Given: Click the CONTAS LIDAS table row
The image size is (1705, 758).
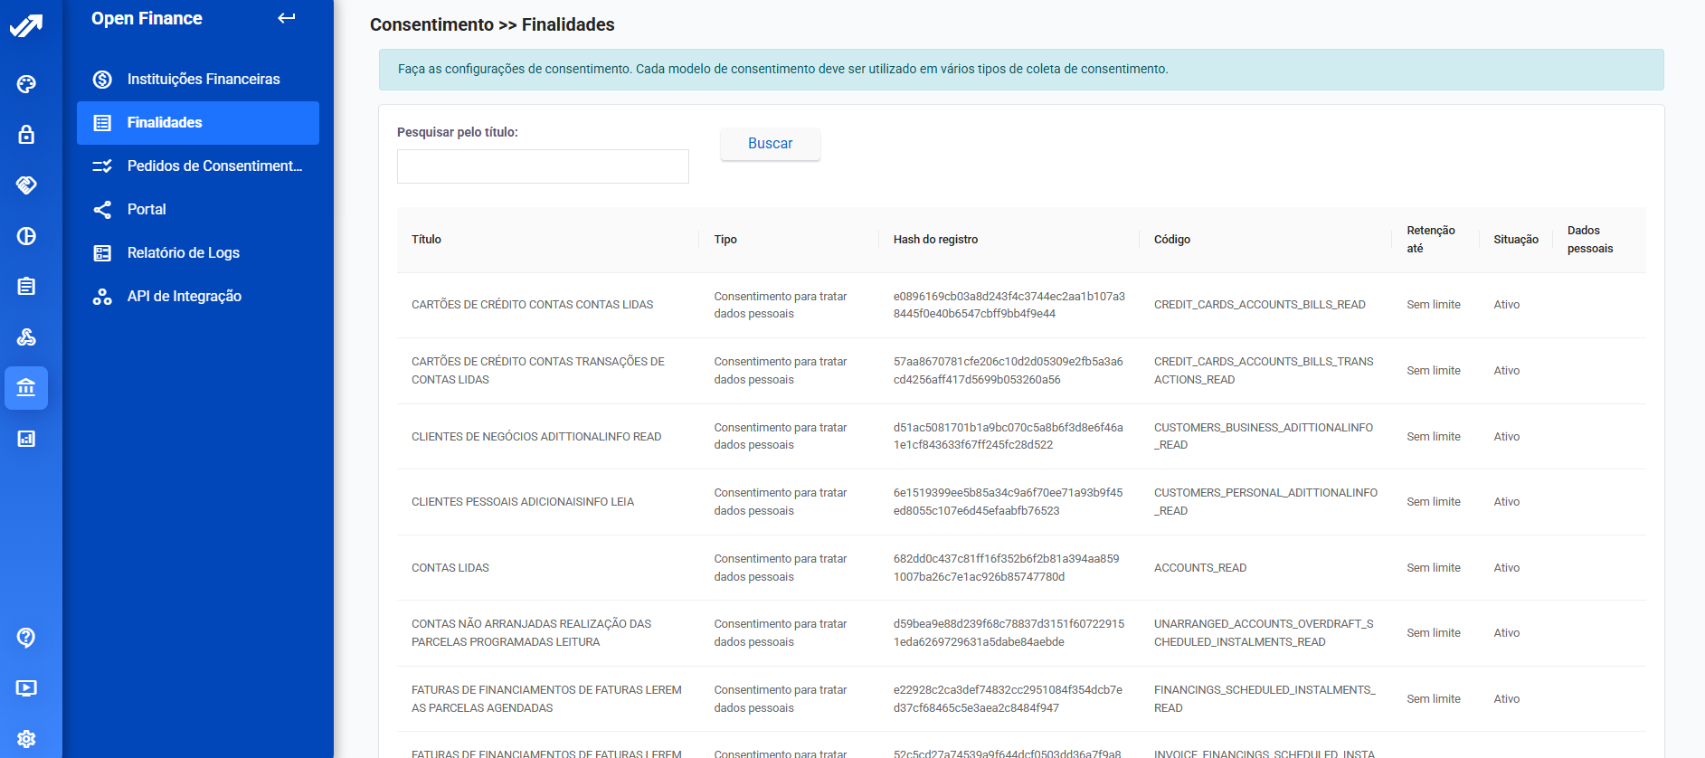Looking at the screenshot, I should coord(450,568).
